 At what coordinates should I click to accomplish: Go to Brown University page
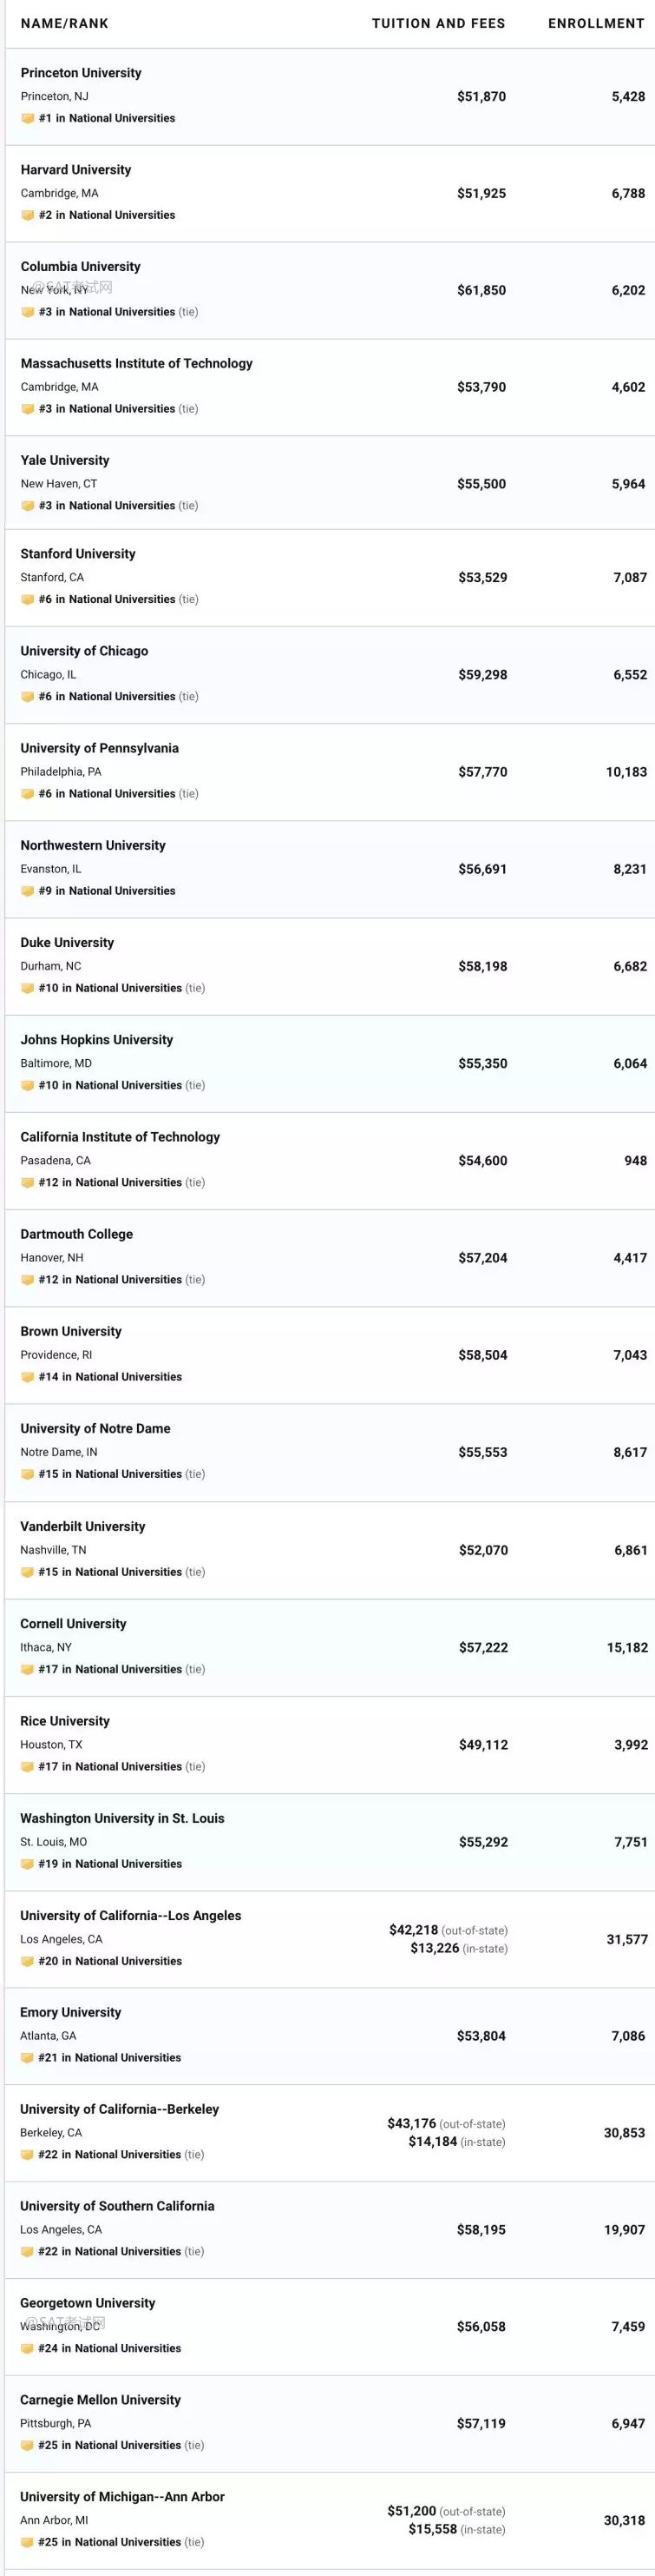pos(71,1332)
